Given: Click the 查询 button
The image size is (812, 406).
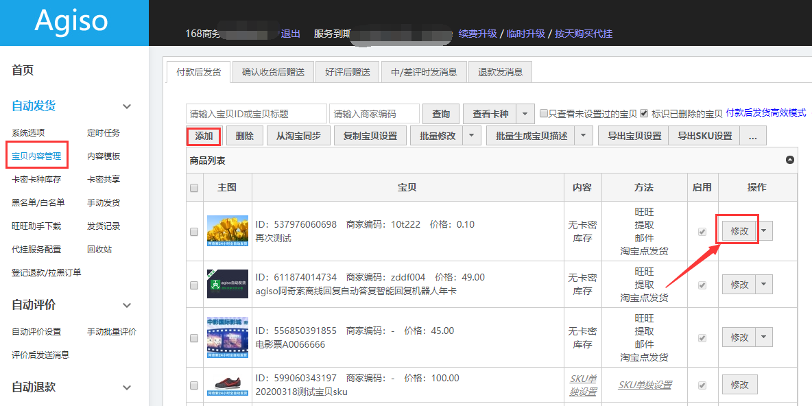Looking at the screenshot, I should tap(441, 114).
